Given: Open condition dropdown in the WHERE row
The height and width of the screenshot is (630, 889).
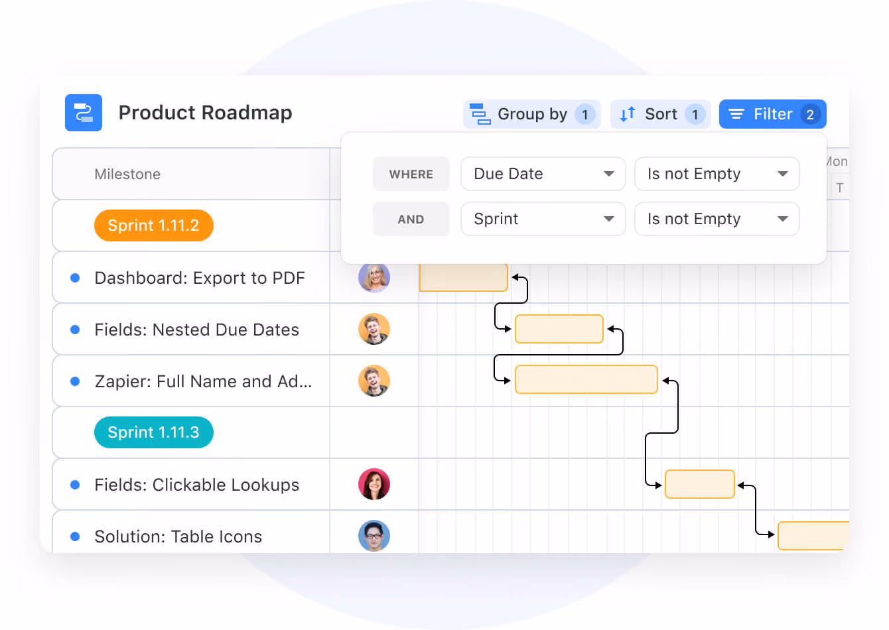Looking at the screenshot, I should [x=717, y=174].
